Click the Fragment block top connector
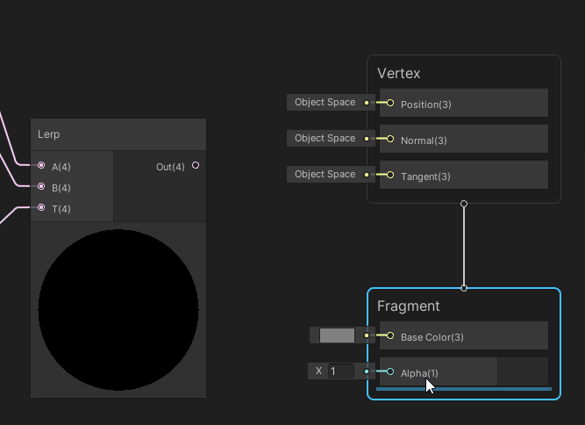This screenshot has width=585, height=425. (x=464, y=288)
